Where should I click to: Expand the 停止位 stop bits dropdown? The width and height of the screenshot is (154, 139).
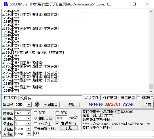(28, 123)
